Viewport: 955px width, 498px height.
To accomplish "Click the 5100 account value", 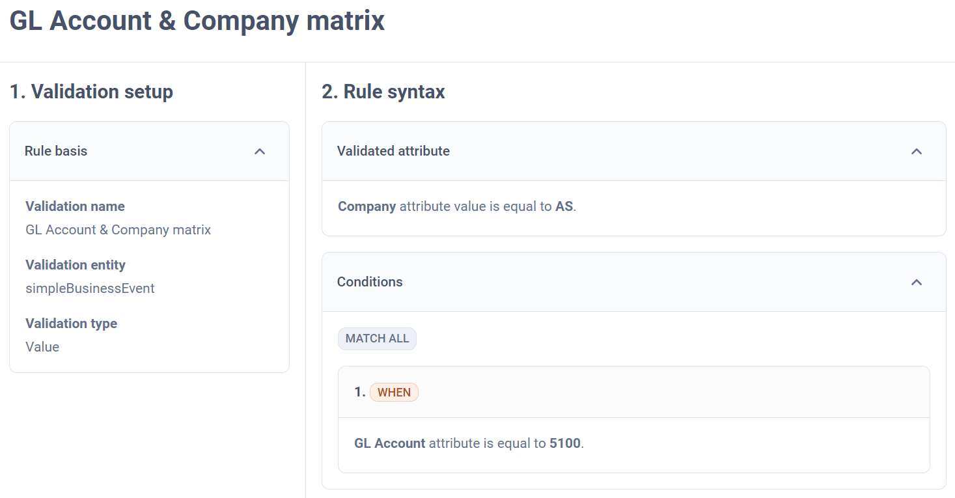I will [x=564, y=443].
